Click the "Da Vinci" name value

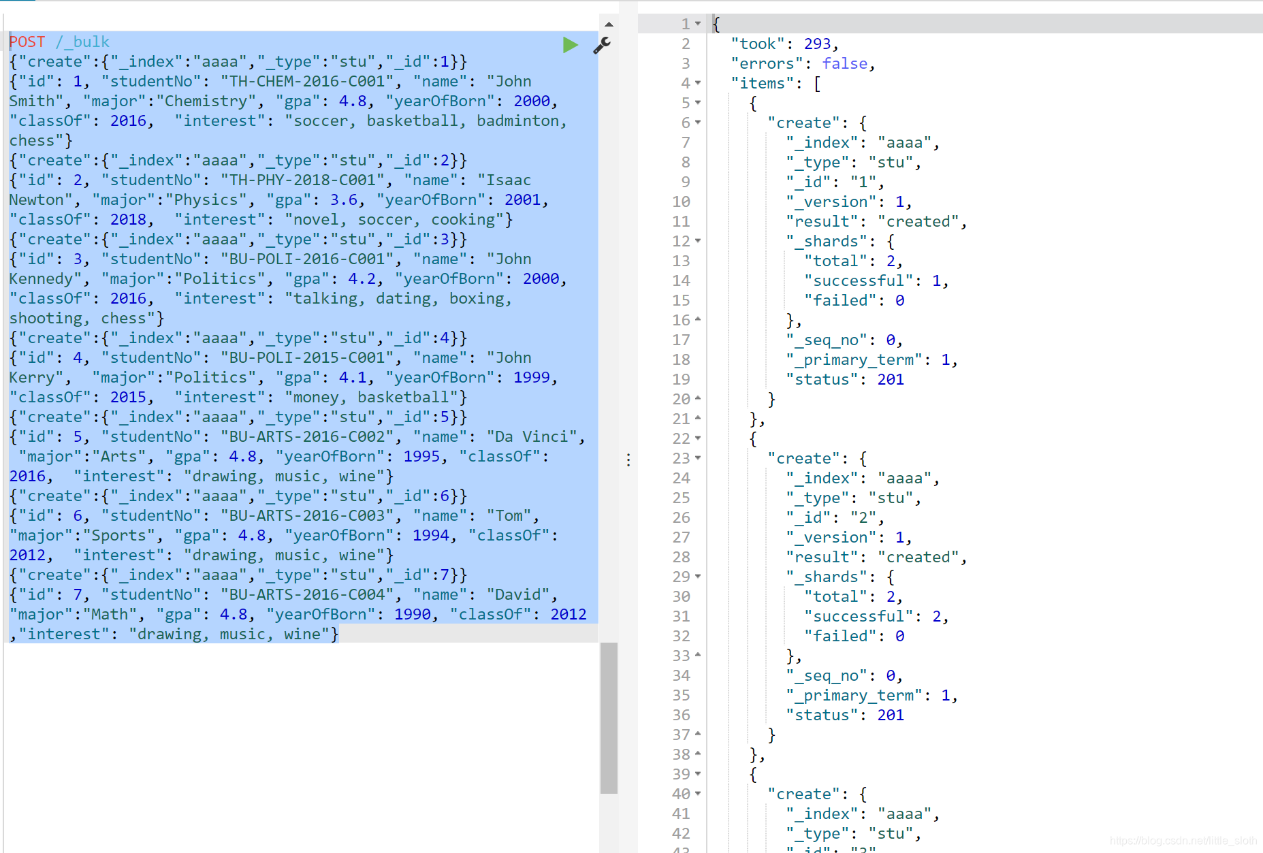tap(532, 436)
